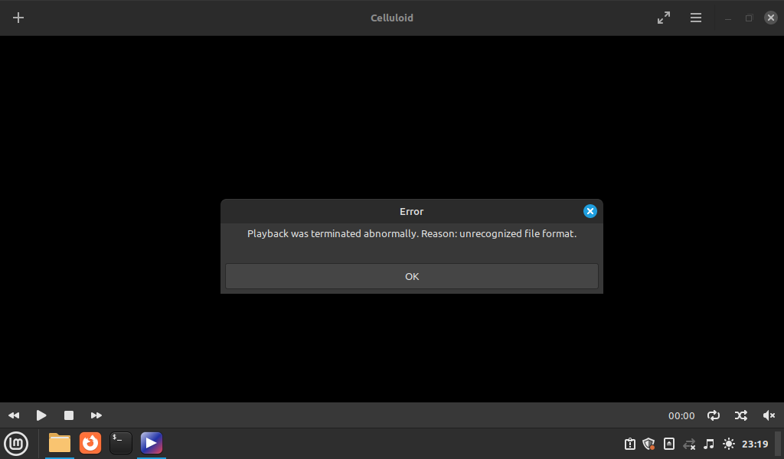Dismiss the error with the OK button
784x459 pixels.
point(411,276)
